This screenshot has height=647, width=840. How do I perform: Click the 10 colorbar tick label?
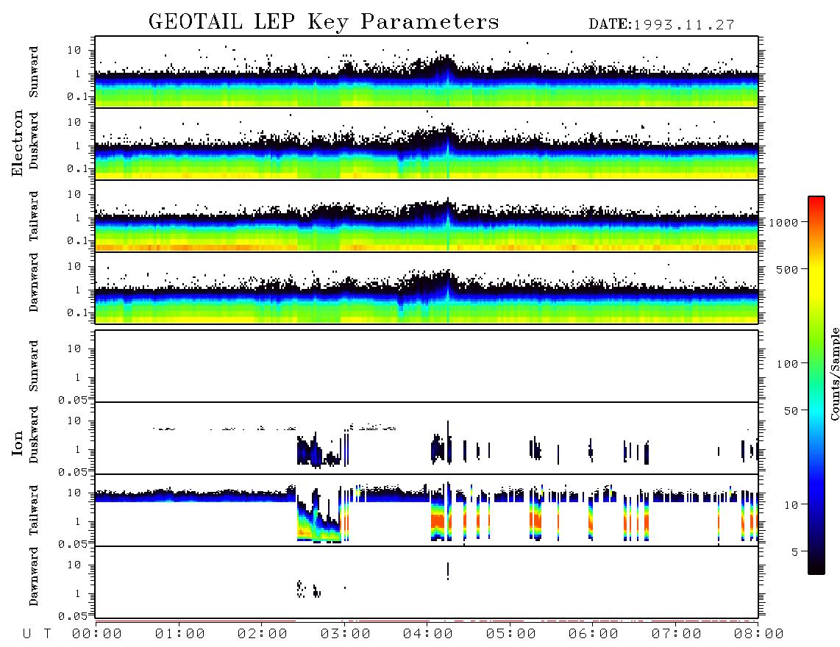click(791, 504)
